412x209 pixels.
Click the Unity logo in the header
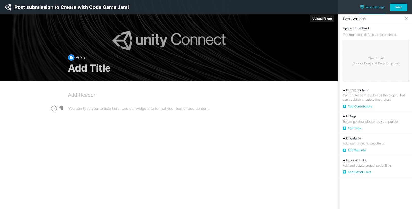(8, 7)
